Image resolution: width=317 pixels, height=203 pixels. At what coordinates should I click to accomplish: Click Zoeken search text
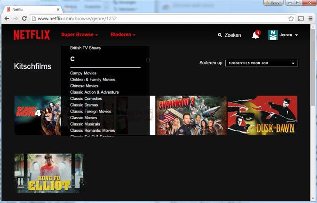pos(233,35)
